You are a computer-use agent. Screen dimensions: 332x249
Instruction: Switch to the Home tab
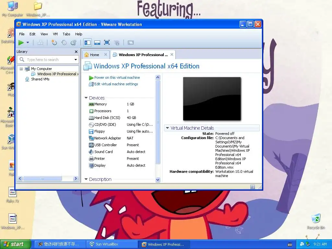pyautogui.click(x=94, y=55)
